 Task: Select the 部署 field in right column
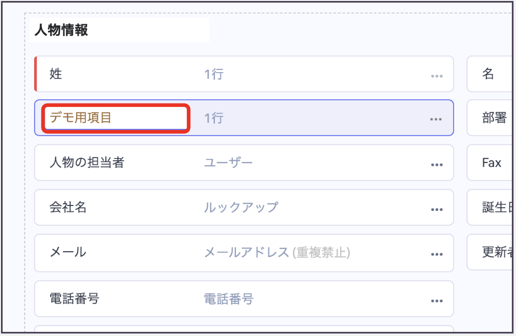[x=494, y=118]
